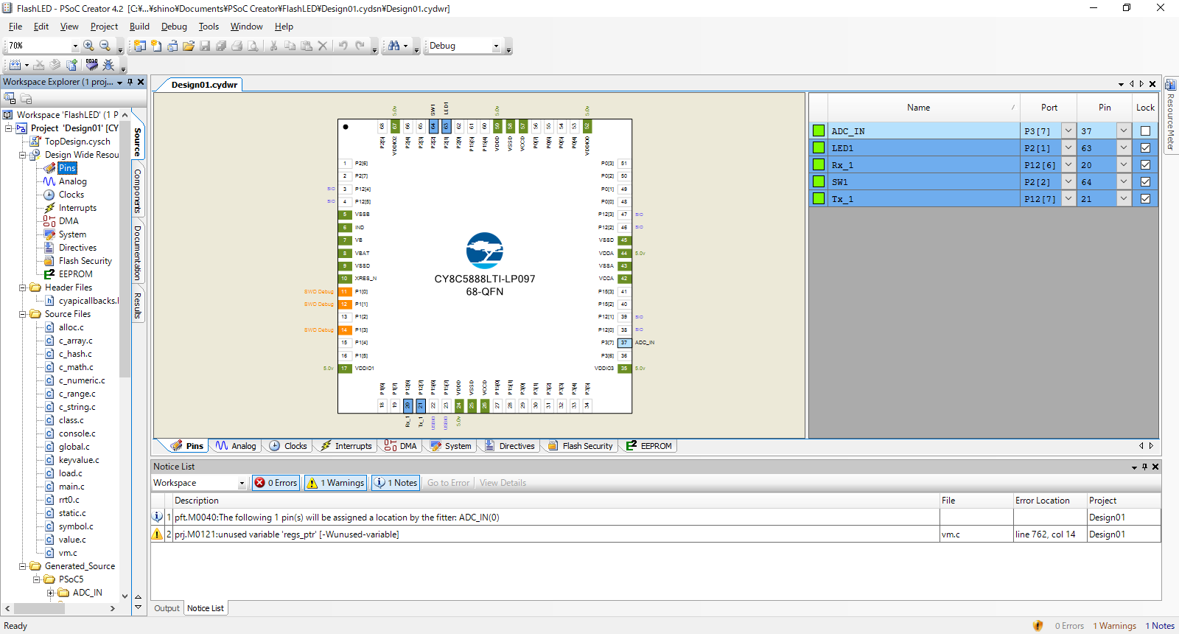Click the Open folder toolbar icon
The image size is (1179, 634).
189,46
